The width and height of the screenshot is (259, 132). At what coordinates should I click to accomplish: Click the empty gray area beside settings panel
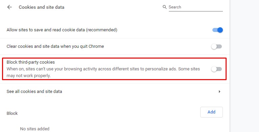(x=244, y=66)
